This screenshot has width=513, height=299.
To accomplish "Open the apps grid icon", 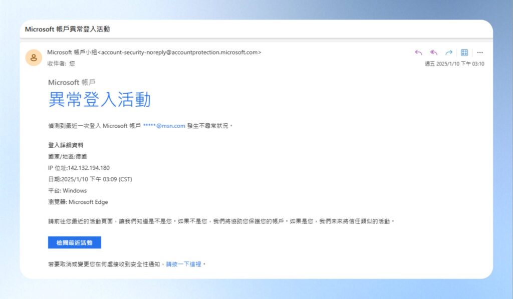I will point(464,53).
